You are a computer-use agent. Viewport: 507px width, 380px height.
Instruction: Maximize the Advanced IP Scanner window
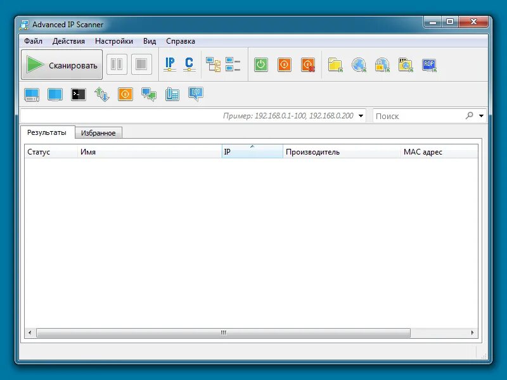(450, 22)
